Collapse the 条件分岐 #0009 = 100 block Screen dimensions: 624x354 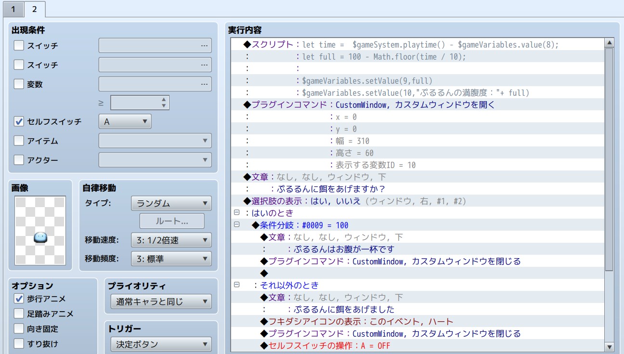pos(236,224)
